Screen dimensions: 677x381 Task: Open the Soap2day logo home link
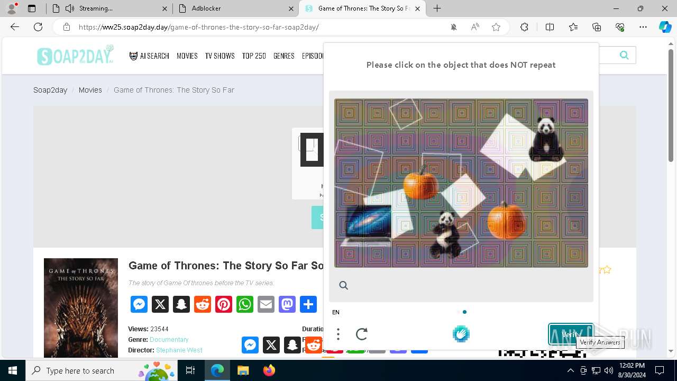click(75, 55)
